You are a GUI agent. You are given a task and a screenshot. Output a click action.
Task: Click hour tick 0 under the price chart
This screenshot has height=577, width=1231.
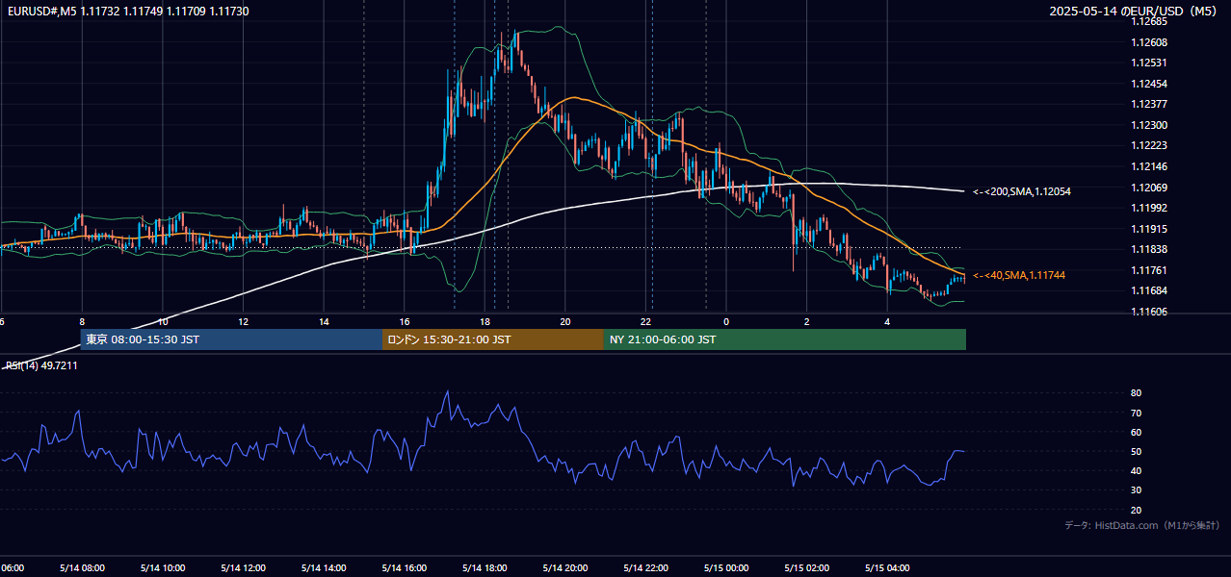pyautogui.click(x=726, y=321)
